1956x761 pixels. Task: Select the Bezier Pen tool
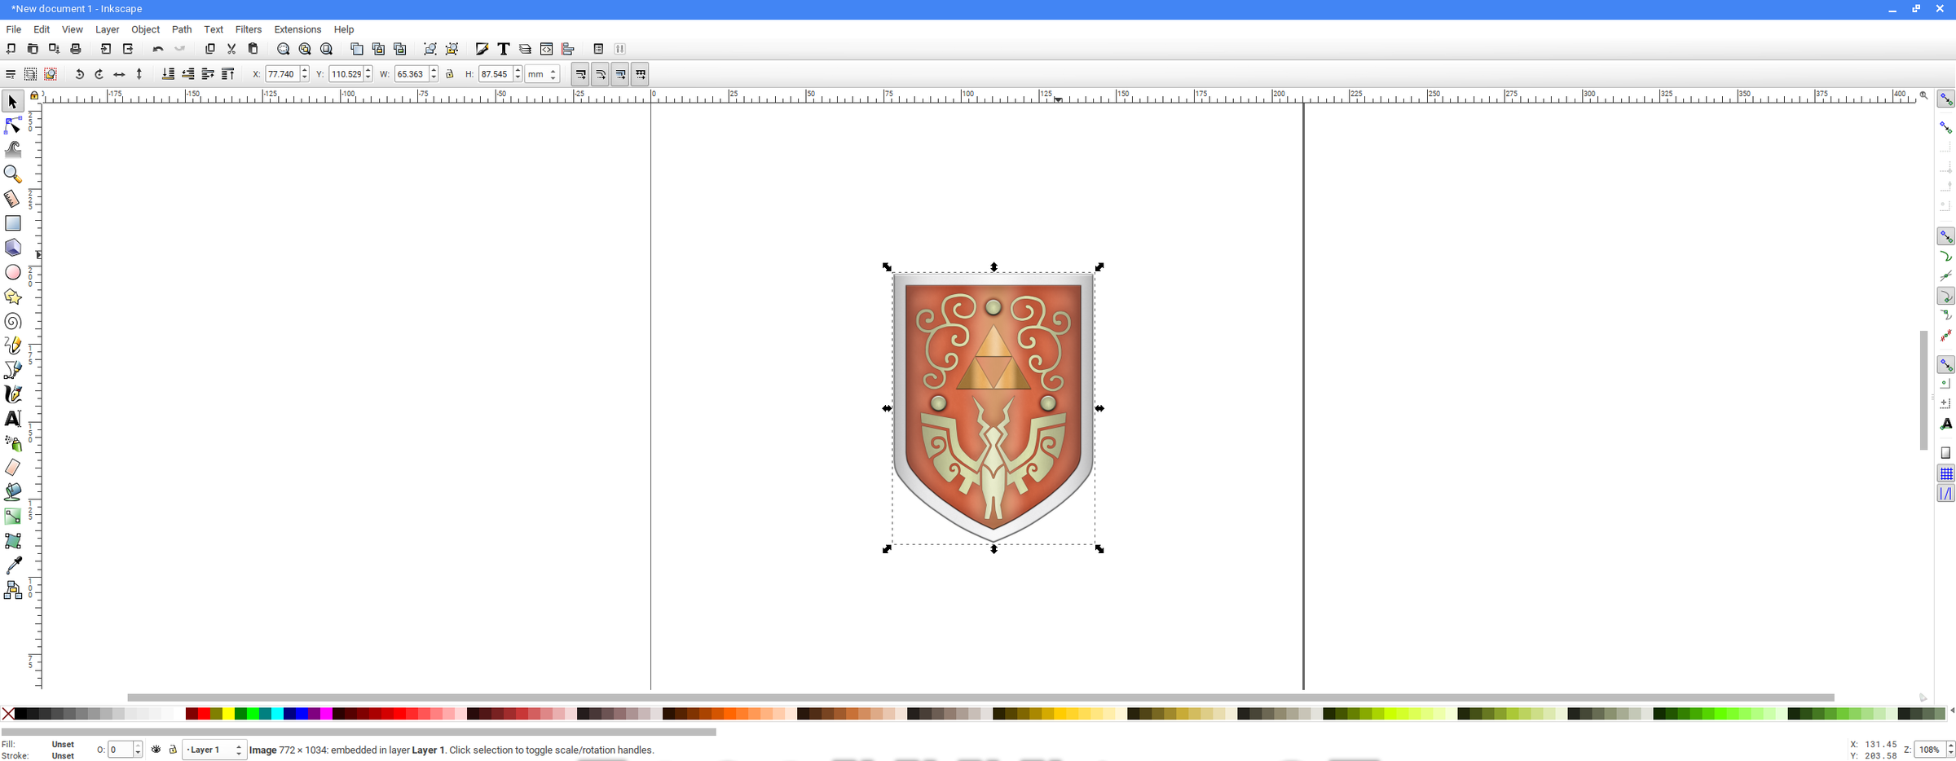click(13, 370)
